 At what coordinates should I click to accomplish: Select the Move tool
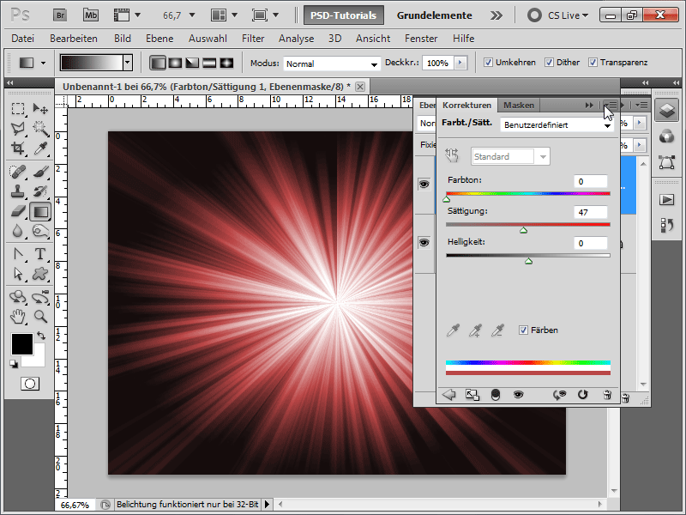40,108
